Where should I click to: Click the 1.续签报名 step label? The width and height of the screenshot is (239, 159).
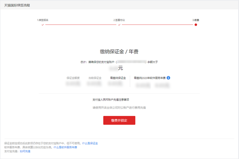pos(43,20)
